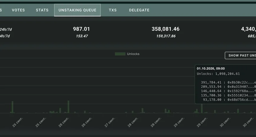Open the VOTES tab

point(18,10)
